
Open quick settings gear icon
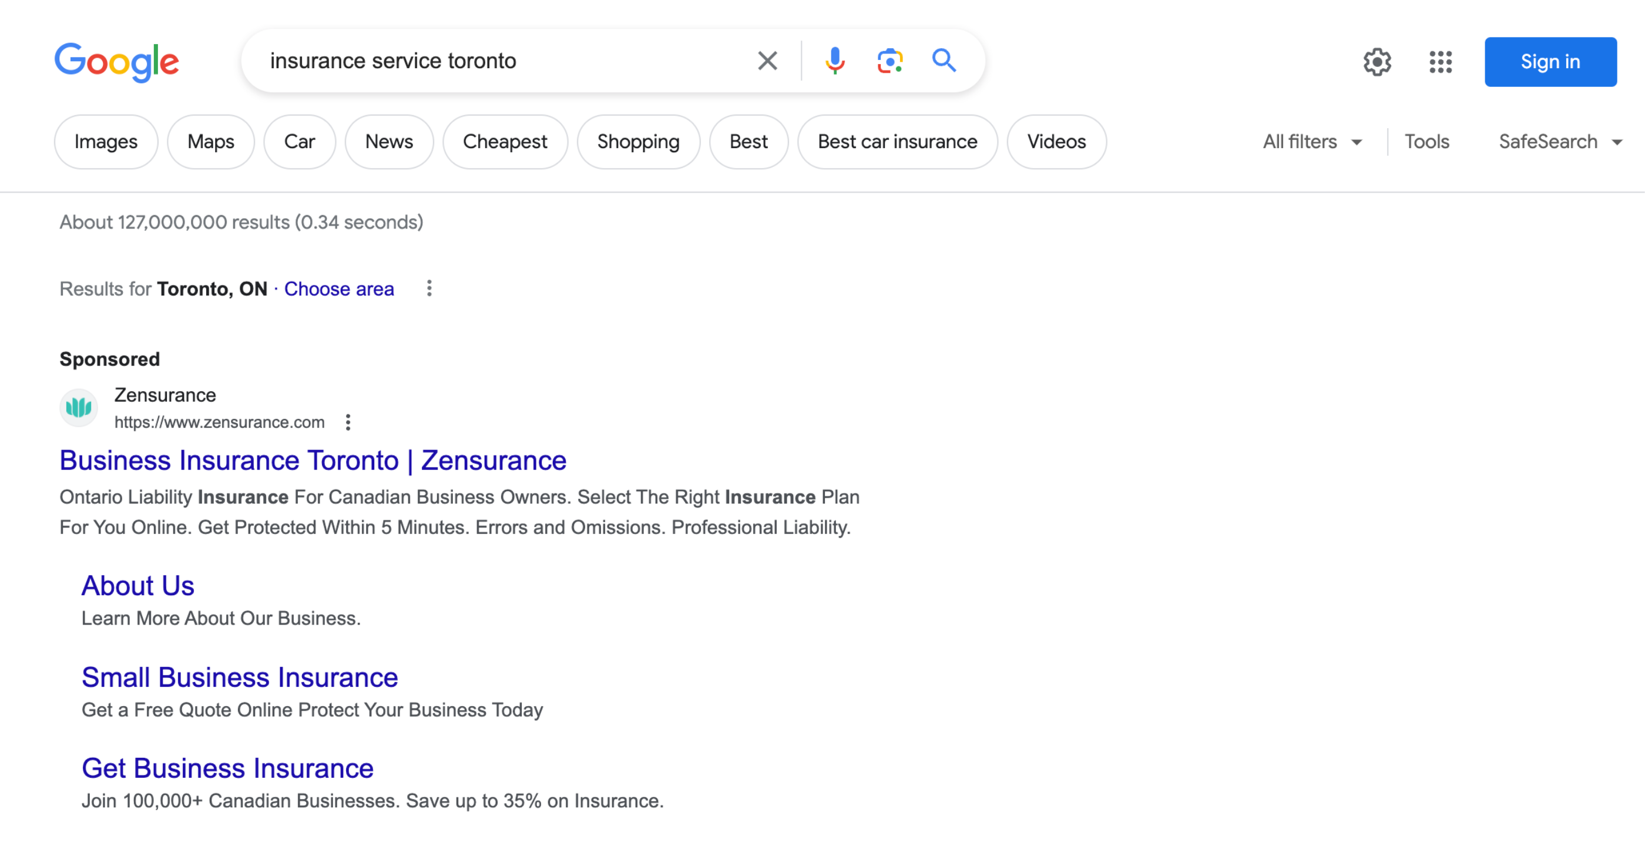tap(1378, 62)
